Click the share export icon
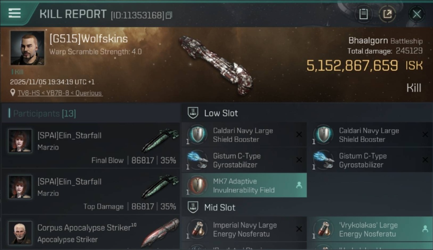 tap(387, 14)
